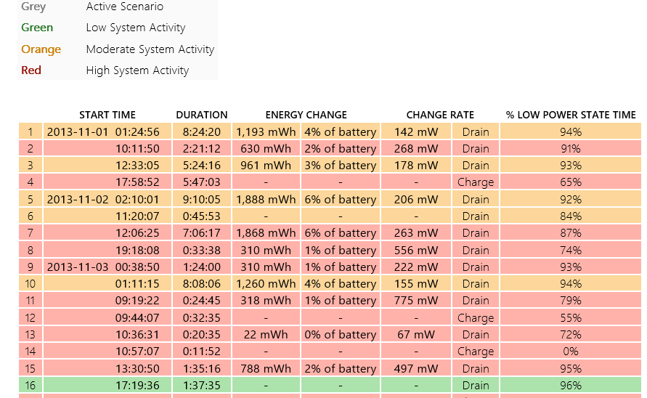Click energy value 318 mWh

point(266,300)
